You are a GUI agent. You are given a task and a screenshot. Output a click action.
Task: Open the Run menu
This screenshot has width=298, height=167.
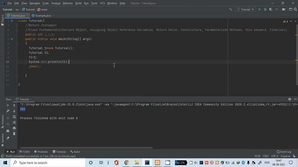click(86, 3)
